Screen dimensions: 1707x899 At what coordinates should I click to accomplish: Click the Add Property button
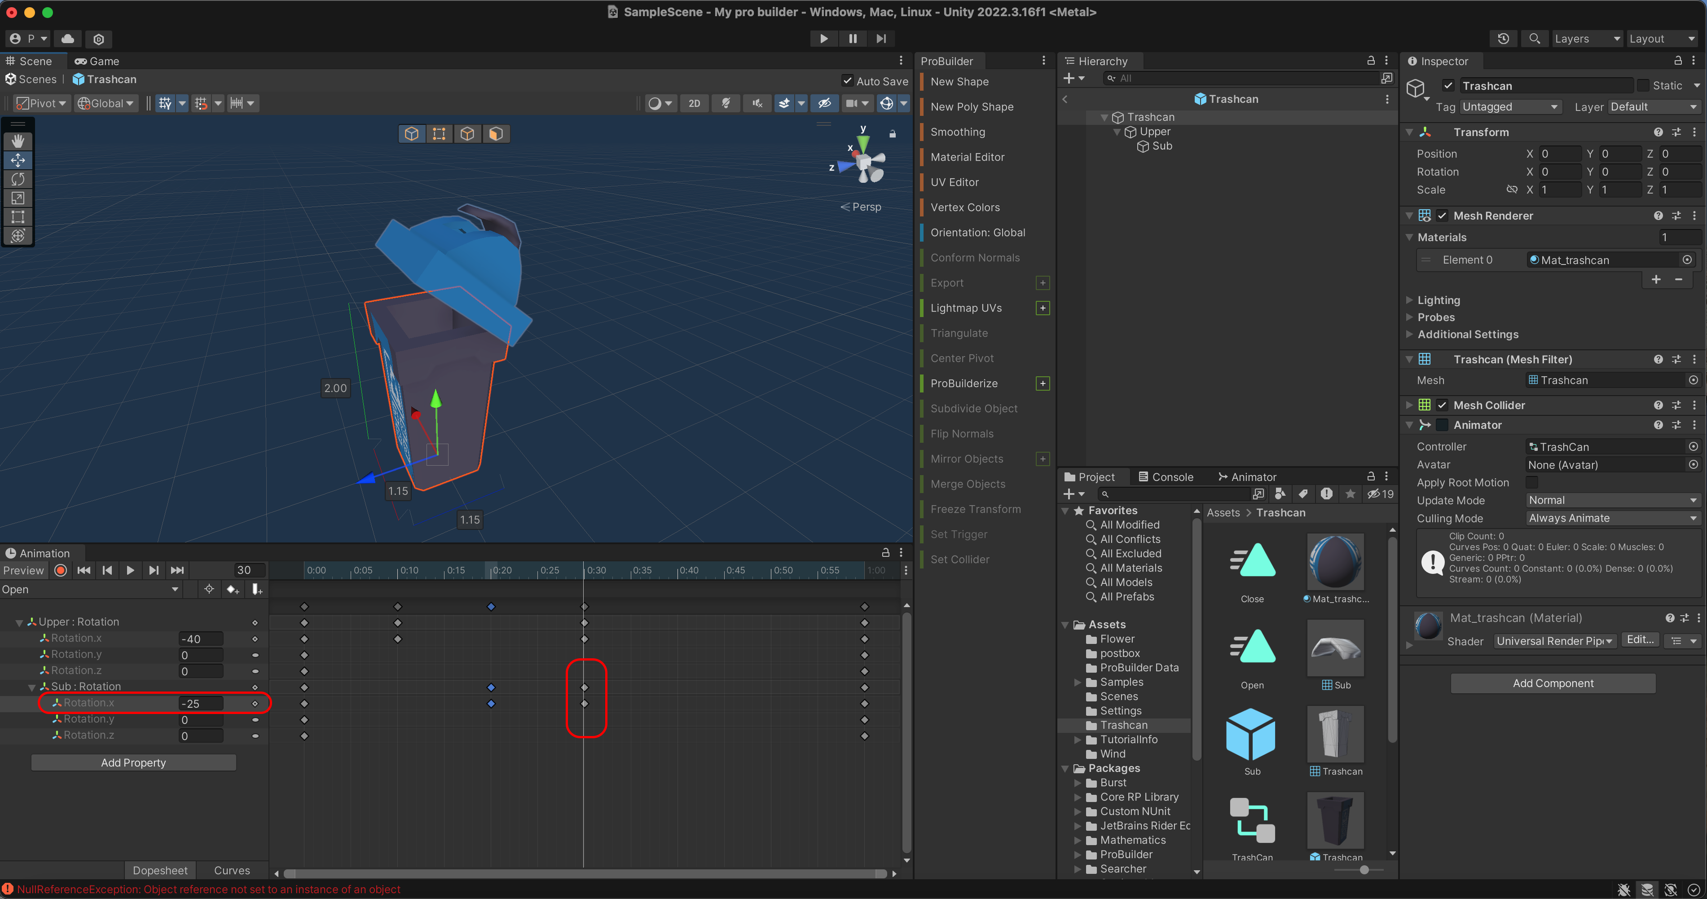tap(133, 762)
